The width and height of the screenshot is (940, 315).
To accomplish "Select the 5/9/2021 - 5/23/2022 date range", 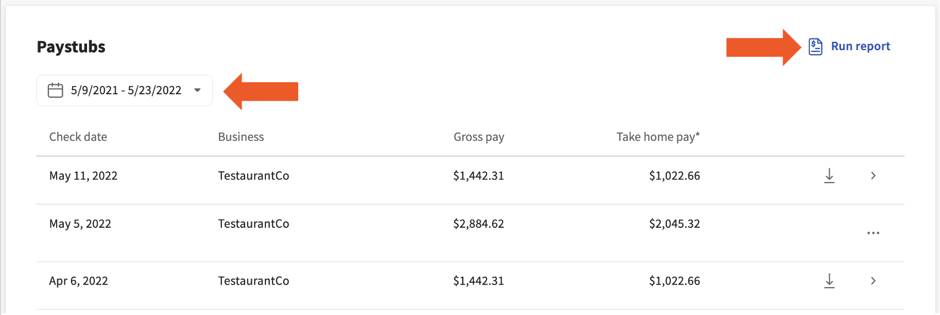I will click(126, 90).
